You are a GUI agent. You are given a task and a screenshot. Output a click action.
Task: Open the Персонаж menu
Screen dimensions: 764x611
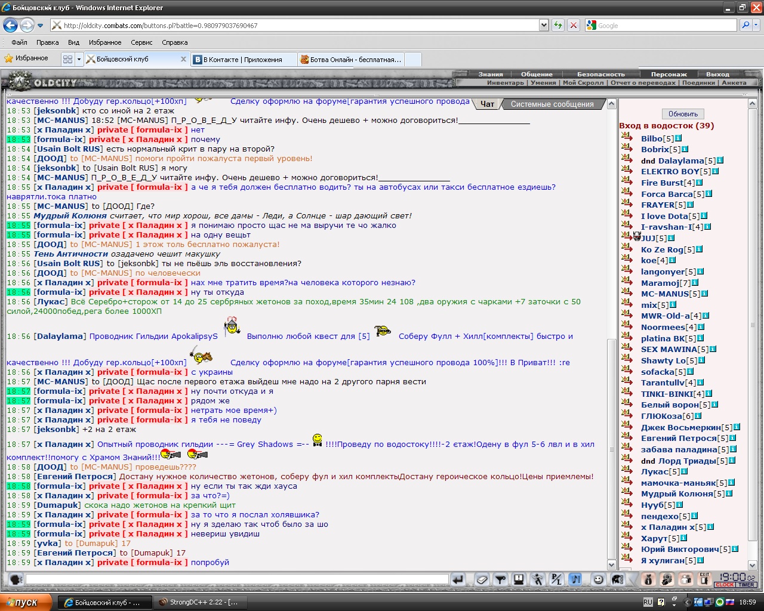(669, 75)
